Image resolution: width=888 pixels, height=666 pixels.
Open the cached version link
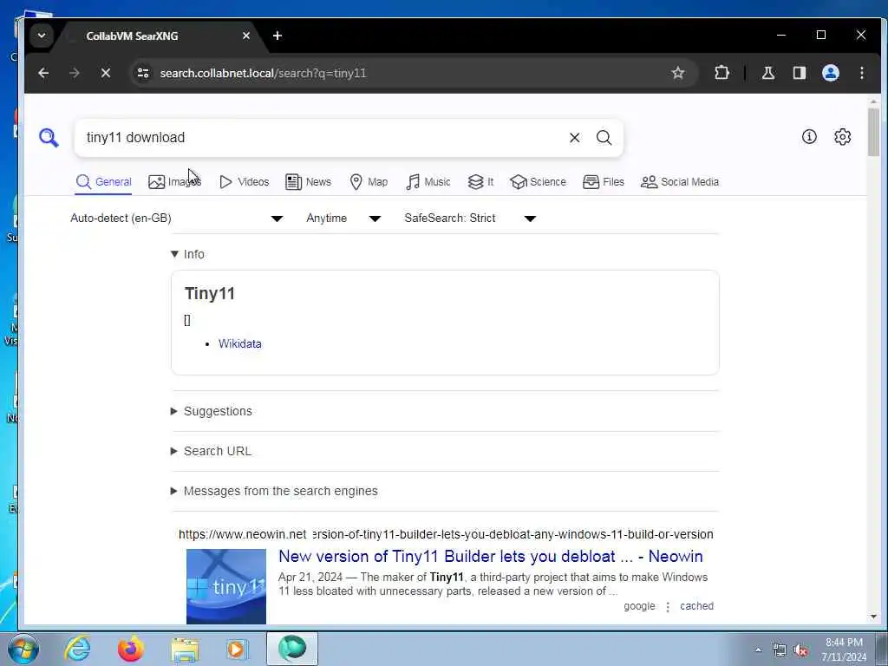[696, 606]
